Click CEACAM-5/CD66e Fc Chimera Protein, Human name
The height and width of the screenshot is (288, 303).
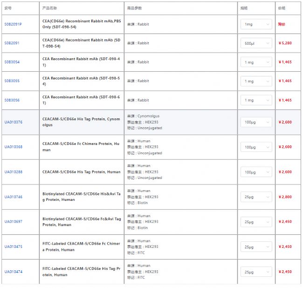[x=80, y=147]
